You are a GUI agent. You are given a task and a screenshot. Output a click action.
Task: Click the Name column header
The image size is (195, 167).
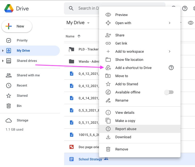point(70,36)
